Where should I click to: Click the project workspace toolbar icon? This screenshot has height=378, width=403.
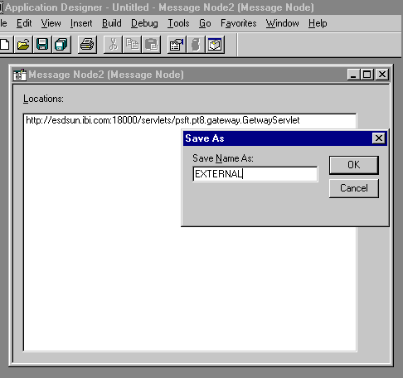click(215, 45)
